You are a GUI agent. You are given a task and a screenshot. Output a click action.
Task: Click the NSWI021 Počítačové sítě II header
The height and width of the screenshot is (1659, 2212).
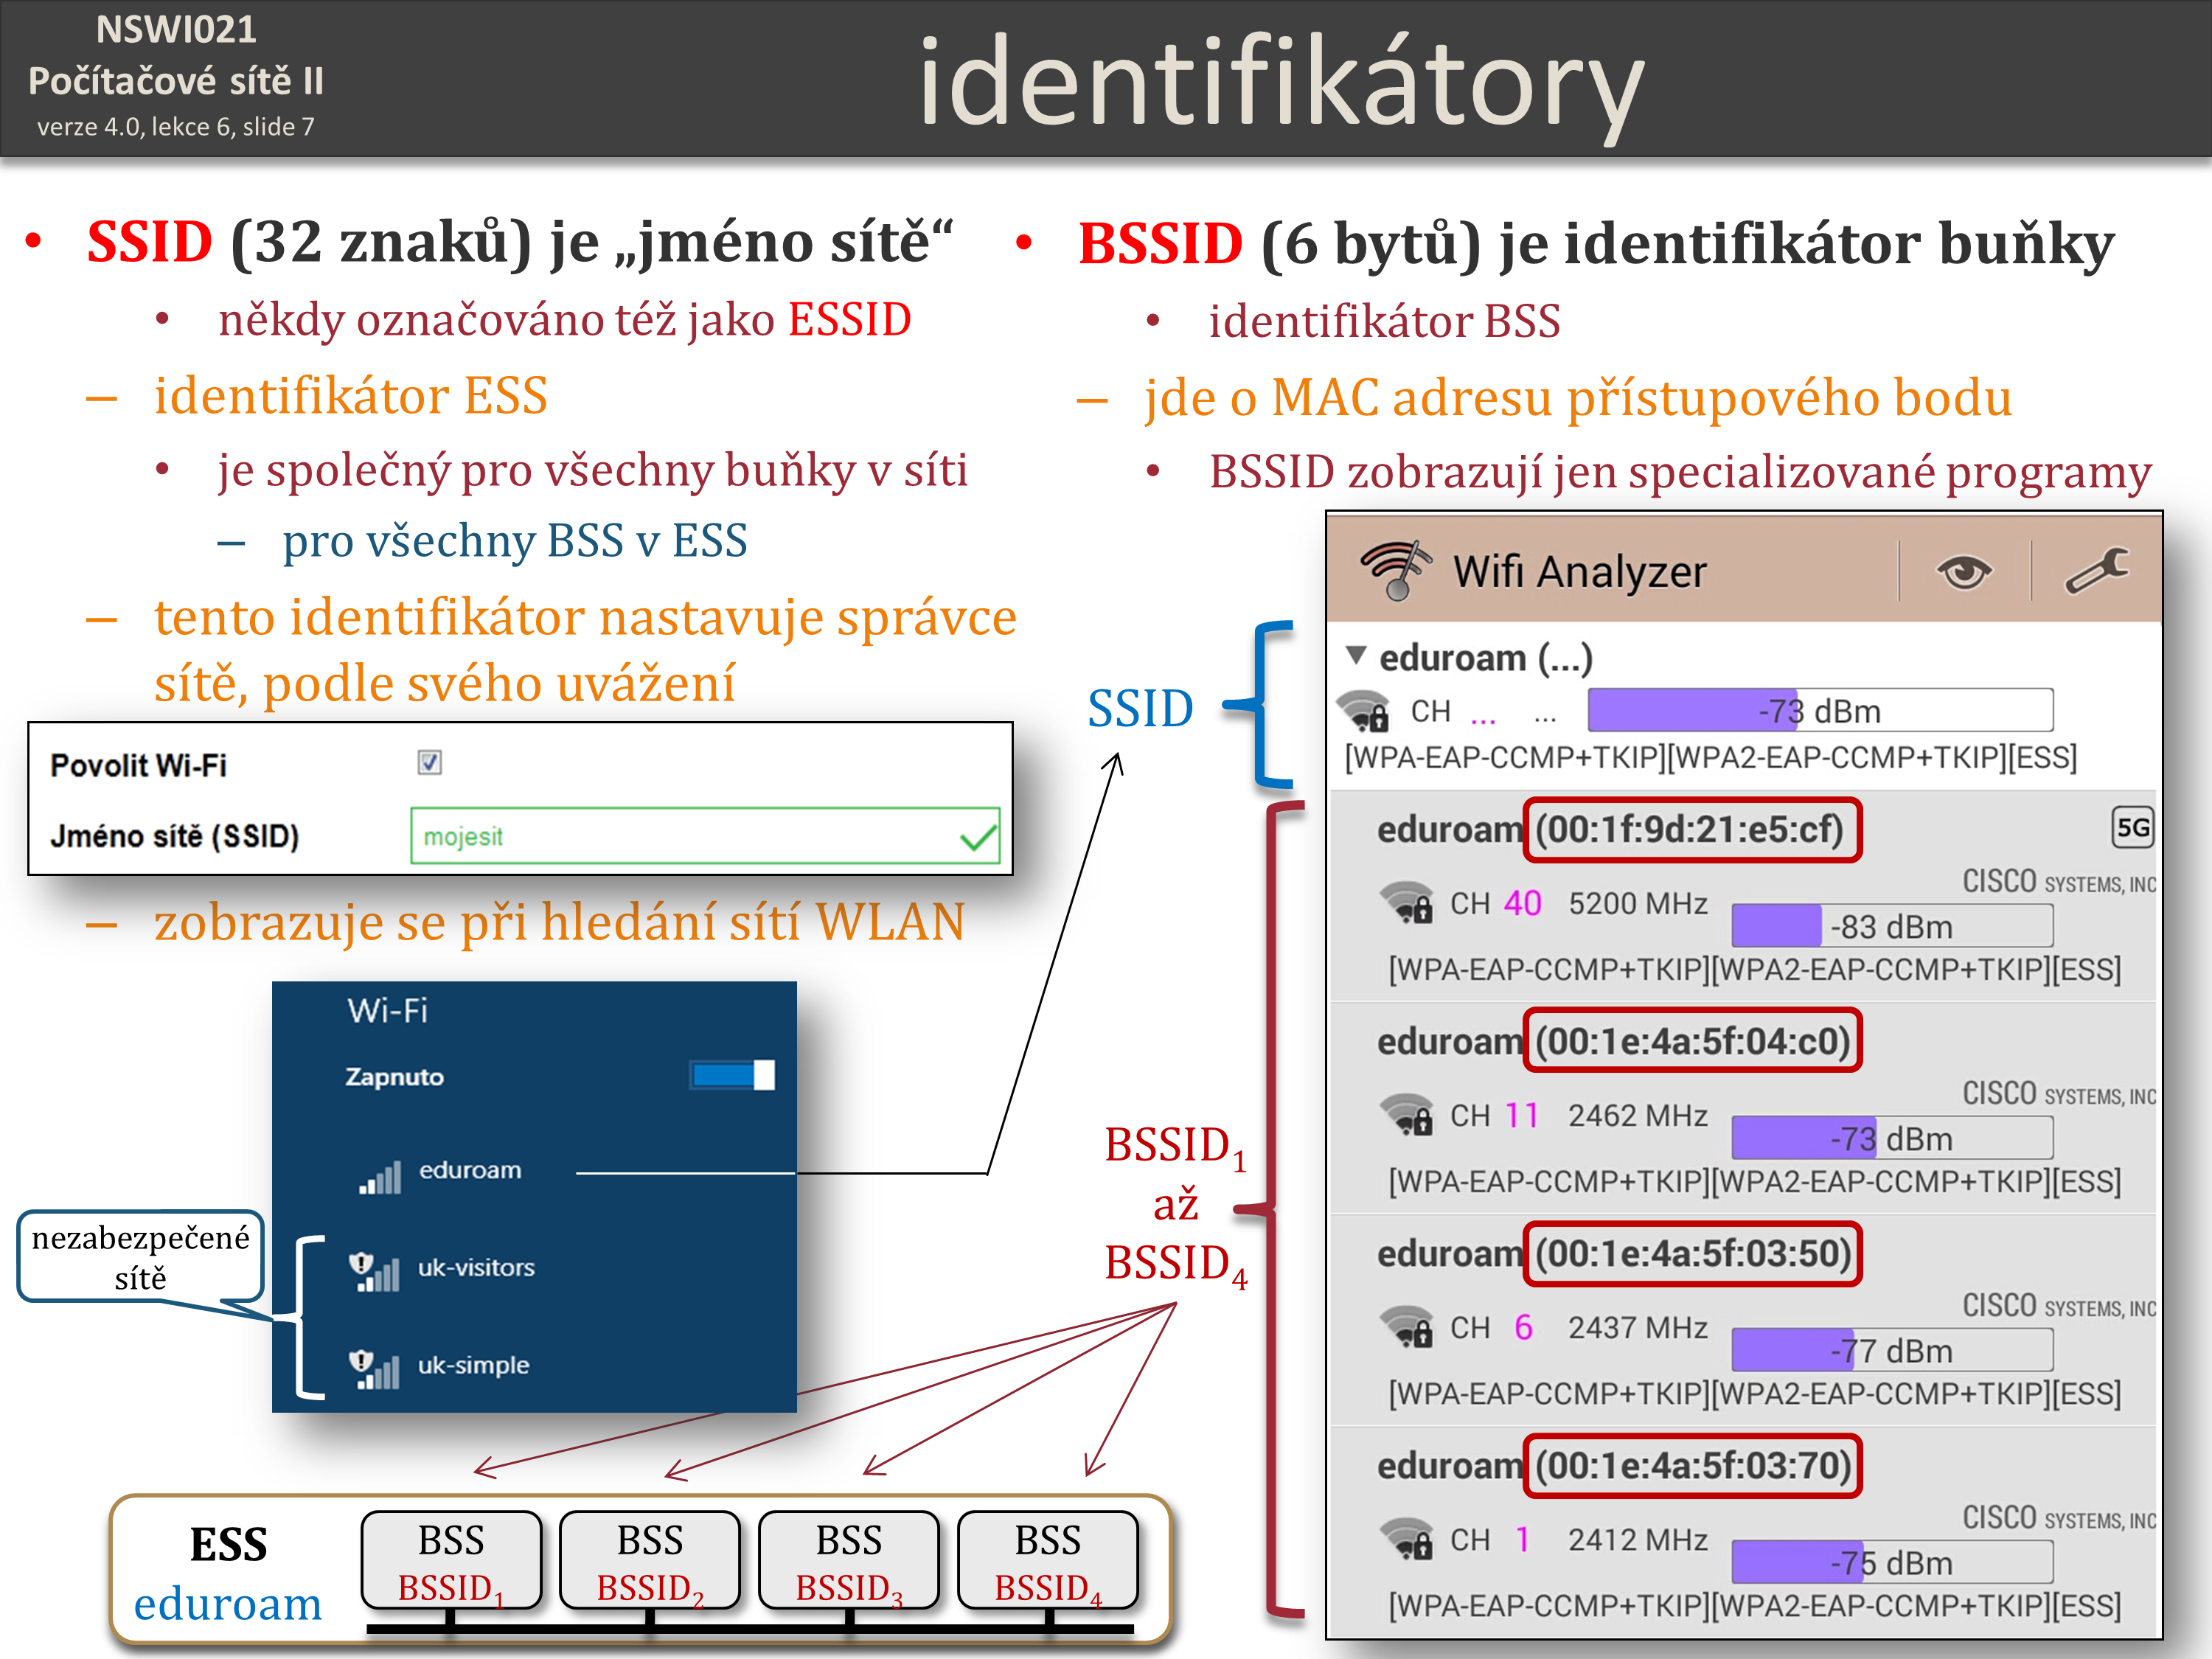pos(176,55)
